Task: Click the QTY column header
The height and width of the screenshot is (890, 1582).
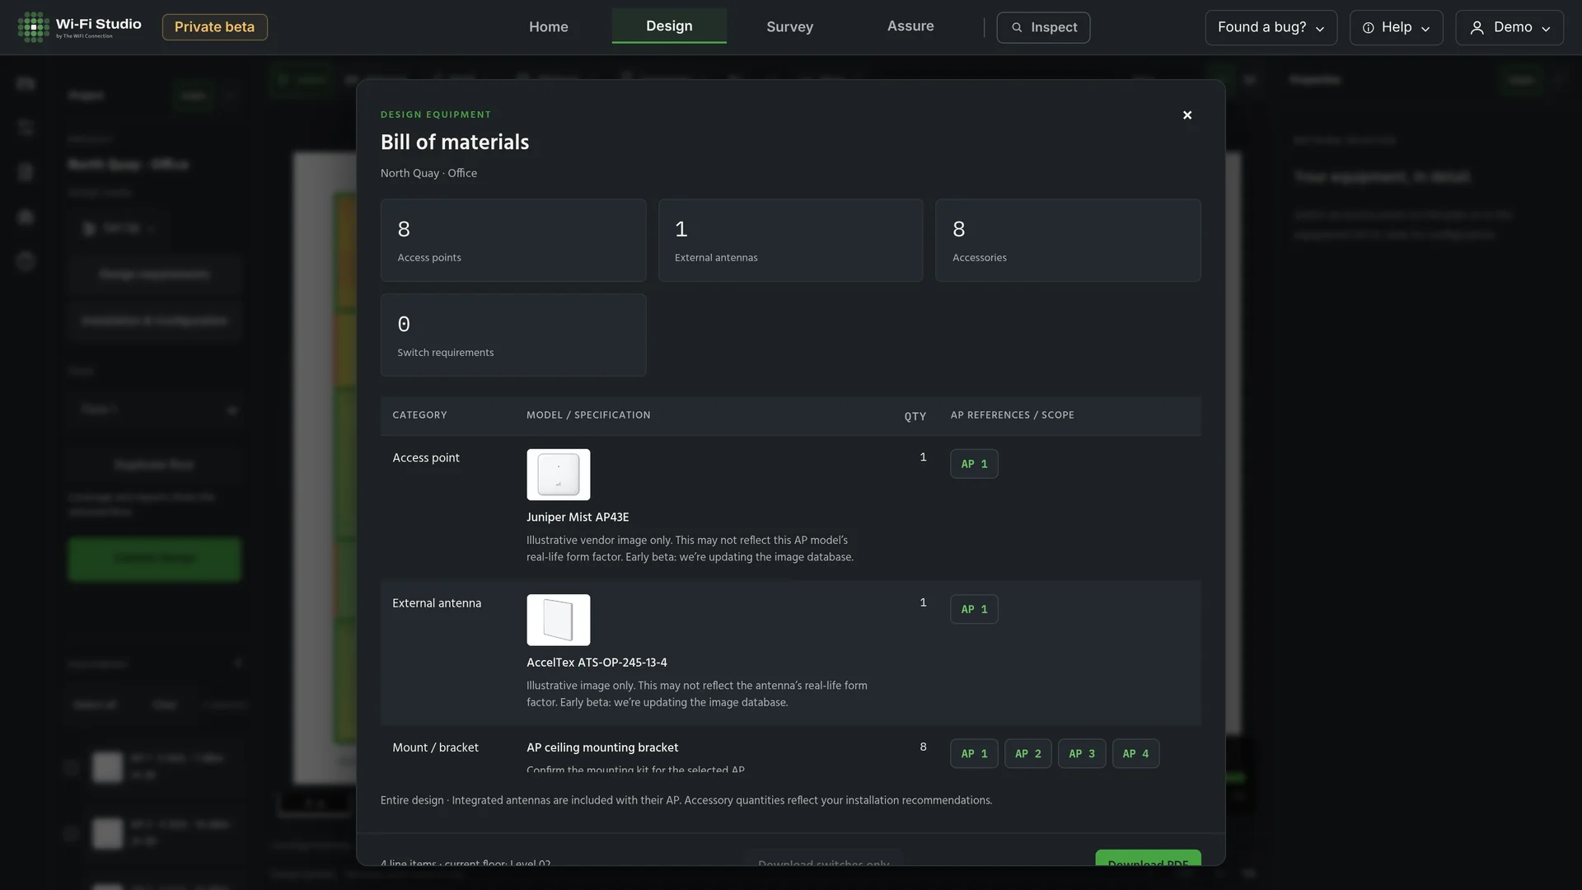Action: [x=915, y=416]
